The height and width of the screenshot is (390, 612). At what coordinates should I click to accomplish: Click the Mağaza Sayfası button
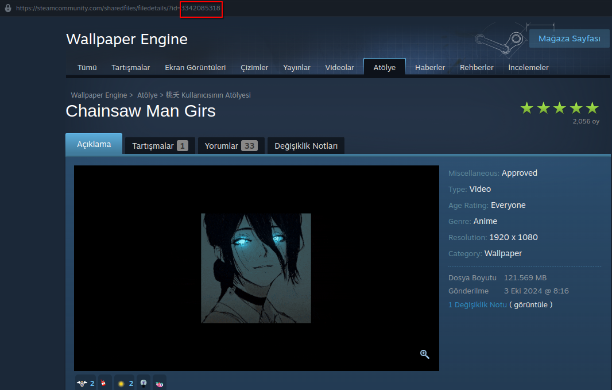pyautogui.click(x=569, y=38)
